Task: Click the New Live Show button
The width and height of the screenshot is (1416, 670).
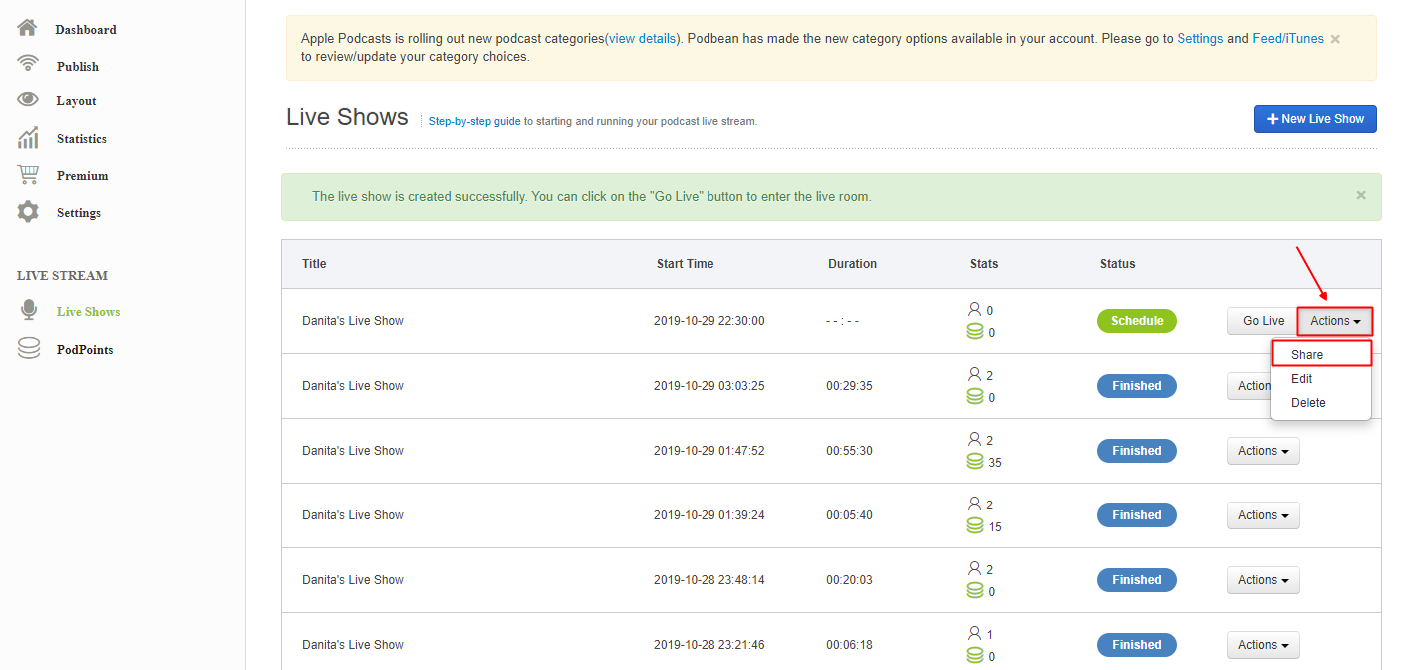Action: [x=1315, y=119]
